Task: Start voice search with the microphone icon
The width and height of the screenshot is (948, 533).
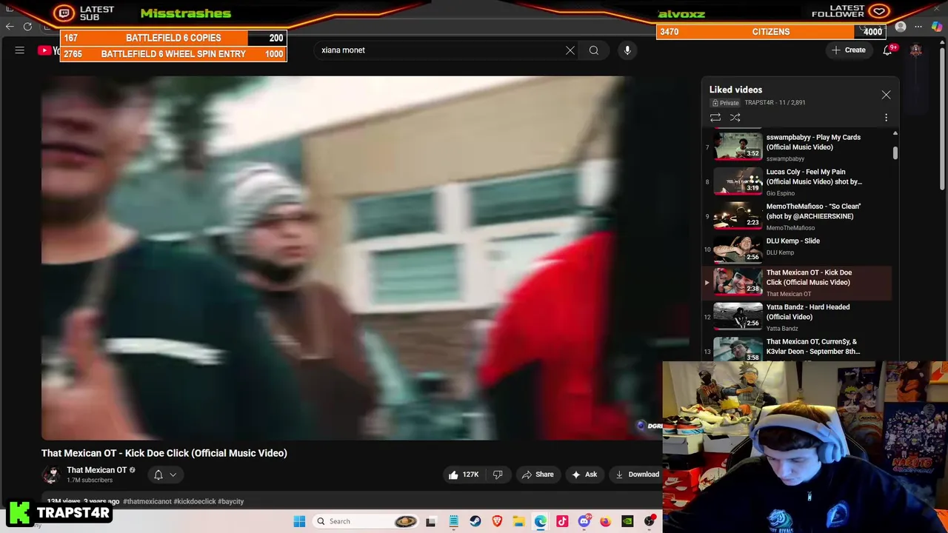Action: (627, 50)
